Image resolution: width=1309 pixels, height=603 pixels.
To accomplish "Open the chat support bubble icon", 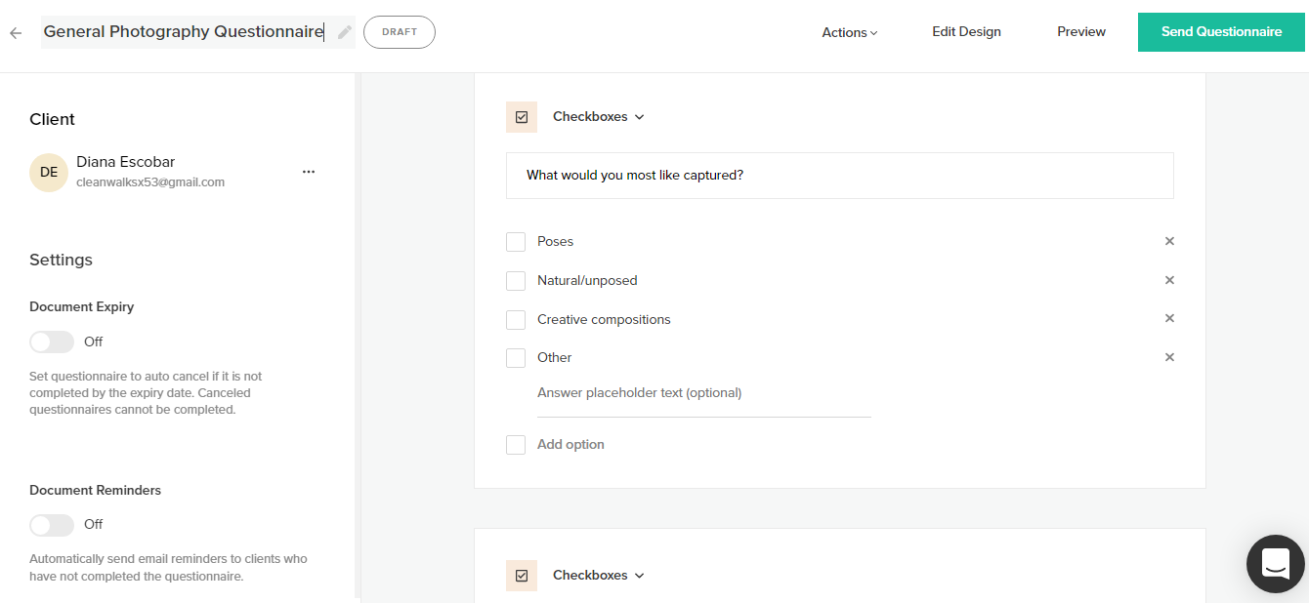I will [x=1276, y=564].
